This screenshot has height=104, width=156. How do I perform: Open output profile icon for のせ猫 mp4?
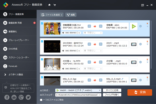tap(134, 62)
